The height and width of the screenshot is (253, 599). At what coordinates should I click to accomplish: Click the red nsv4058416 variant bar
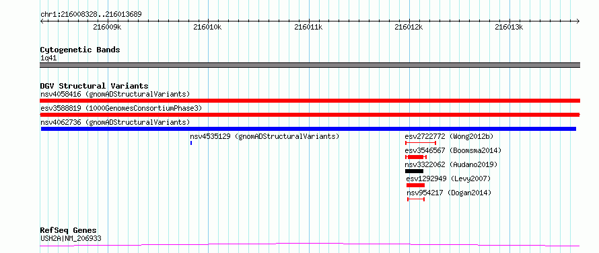point(310,101)
